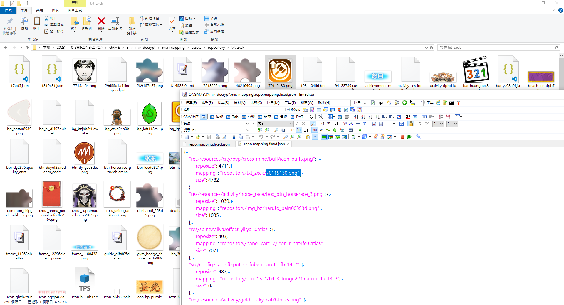Click the red stop macro icon
This screenshot has width=564, height=305.
[403, 137]
